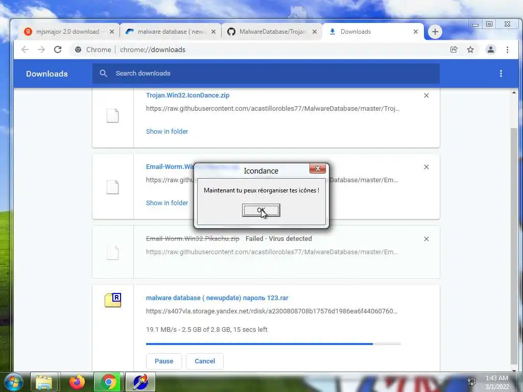
Task: Launch Firefox from taskbar
Action: (77, 382)
